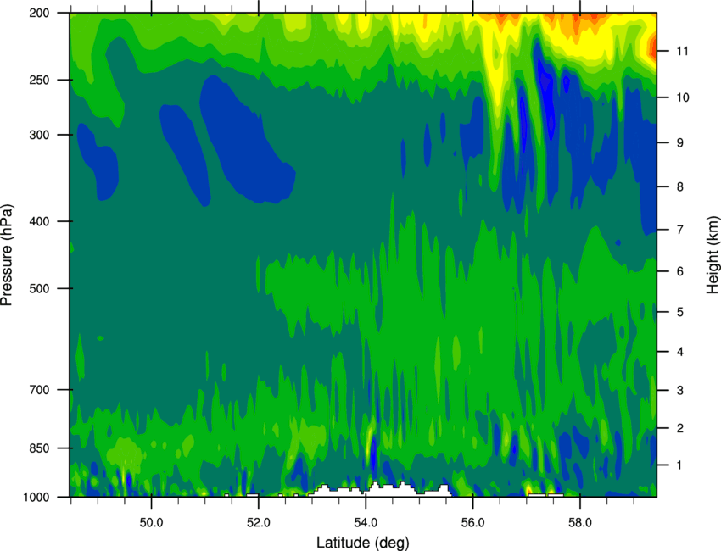
Task: Pick the 11 km height label
Action: click(683, 51)
